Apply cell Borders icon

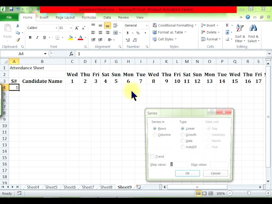(57, 37)
